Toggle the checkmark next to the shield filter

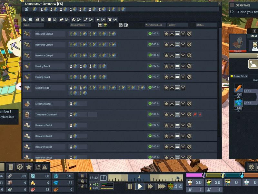coord(55,20)
